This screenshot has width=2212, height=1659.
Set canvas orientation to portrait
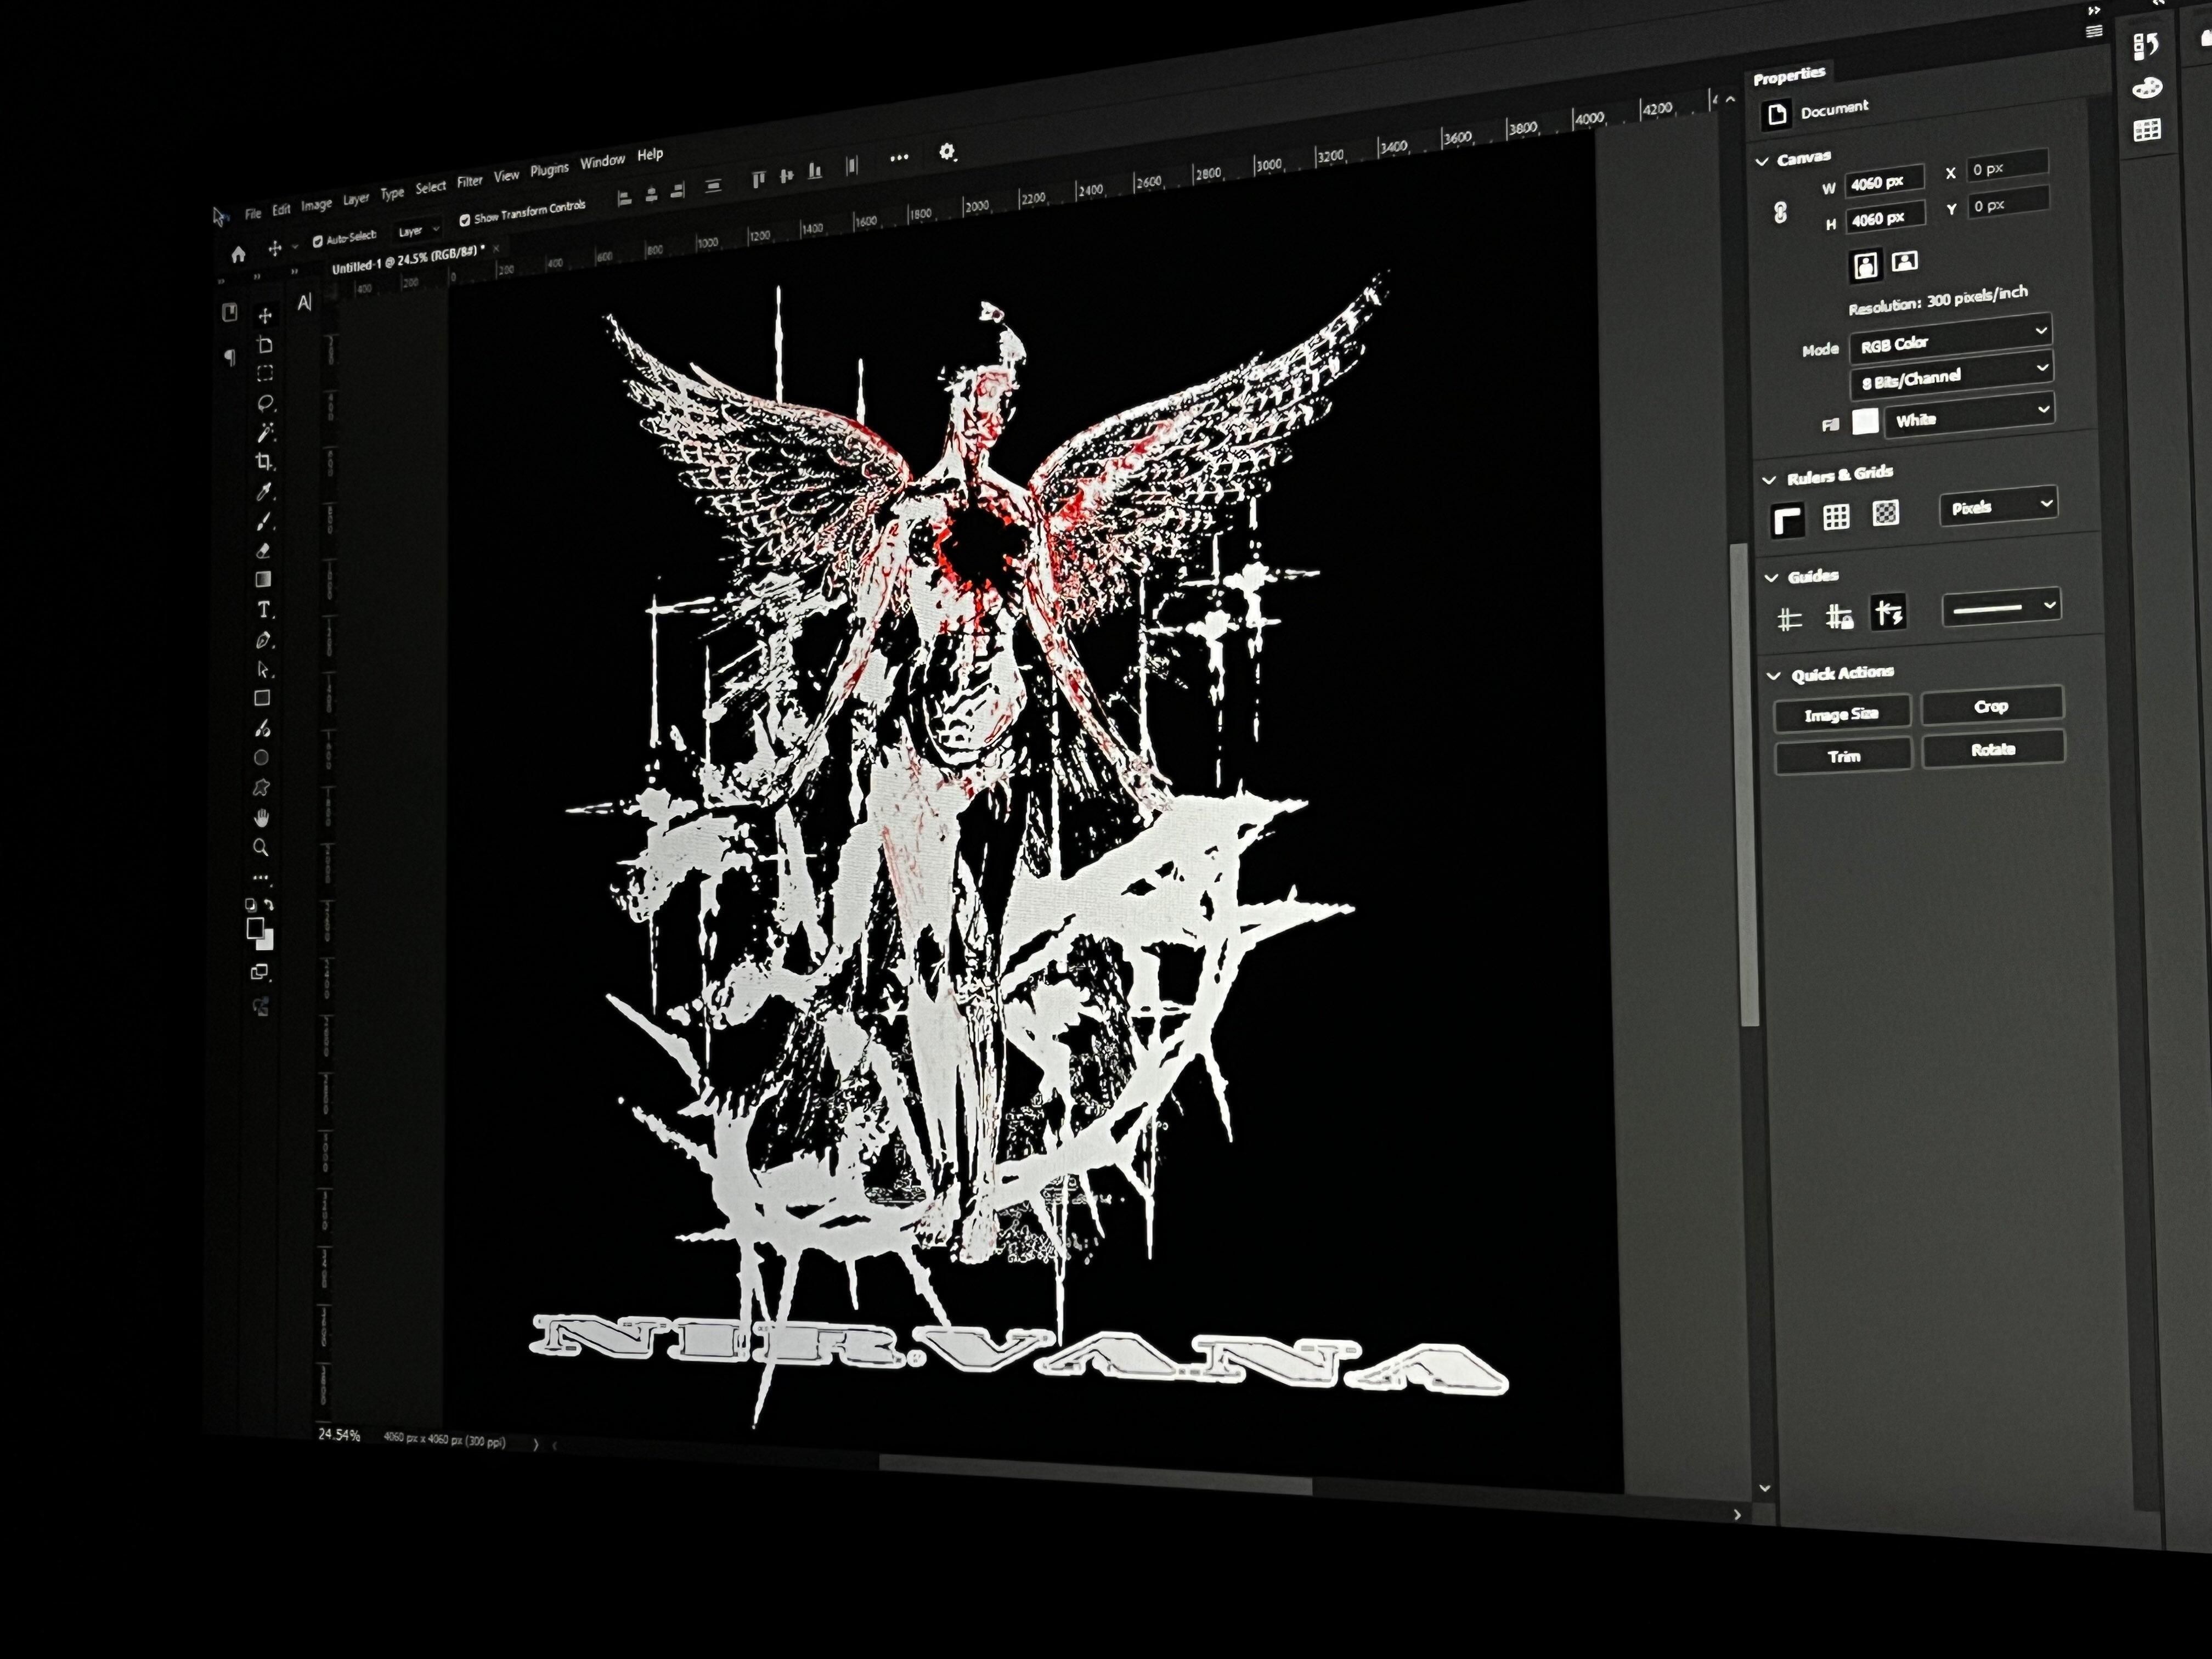pos(1866,265)
